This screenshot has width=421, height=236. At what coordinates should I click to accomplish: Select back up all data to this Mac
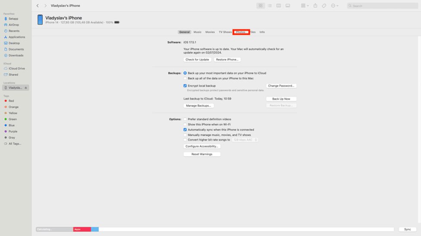pyautogui.click(x=185, y=78)
